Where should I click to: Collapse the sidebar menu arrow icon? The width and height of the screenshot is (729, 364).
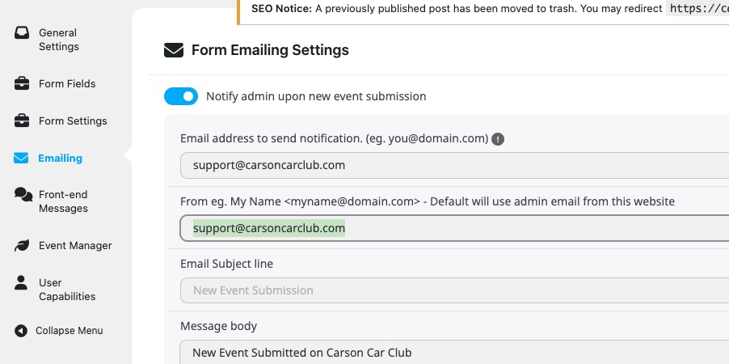[x=20, y=330]
